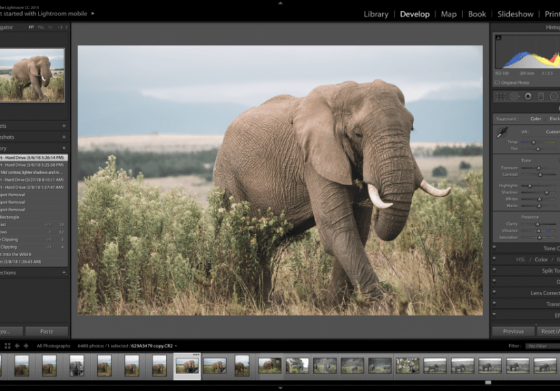Enable the Original Photo checkbox
Viewport: 560px width, 391px height.
pos(497,83)
